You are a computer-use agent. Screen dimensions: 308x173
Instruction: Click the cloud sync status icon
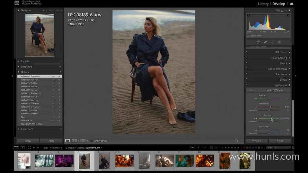(291, 4)
